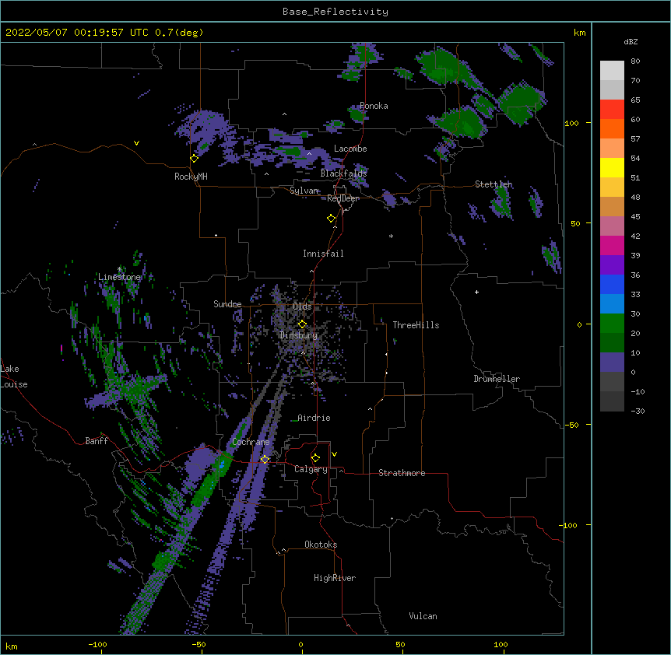Pick the slate purple 10-0 dBZ swatch
Screen dimensions: 671x655
(612, 363)
